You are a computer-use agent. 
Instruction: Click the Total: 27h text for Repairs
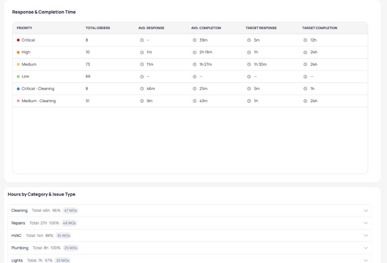(x=38, y=223)
